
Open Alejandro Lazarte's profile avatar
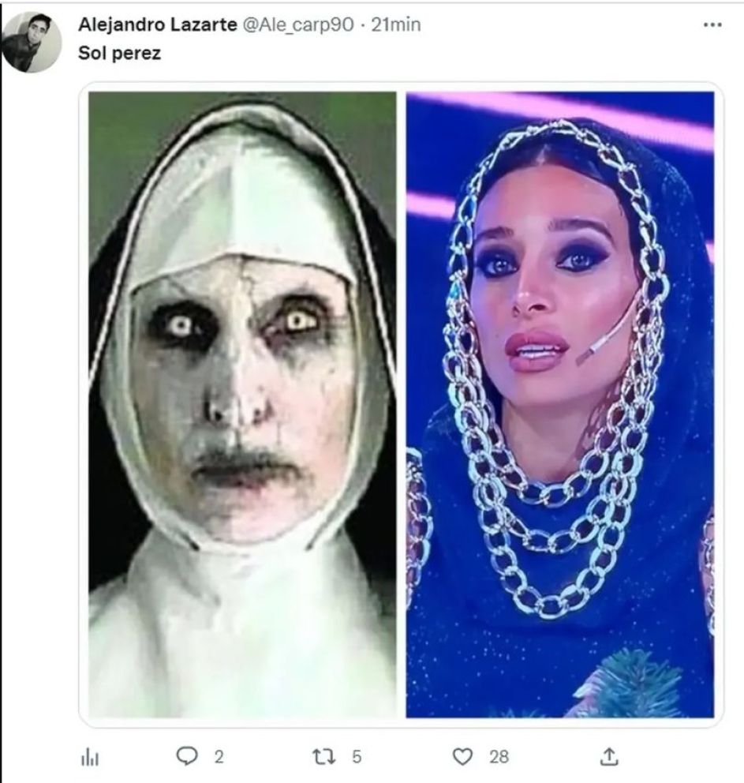(x=32, y=43)
